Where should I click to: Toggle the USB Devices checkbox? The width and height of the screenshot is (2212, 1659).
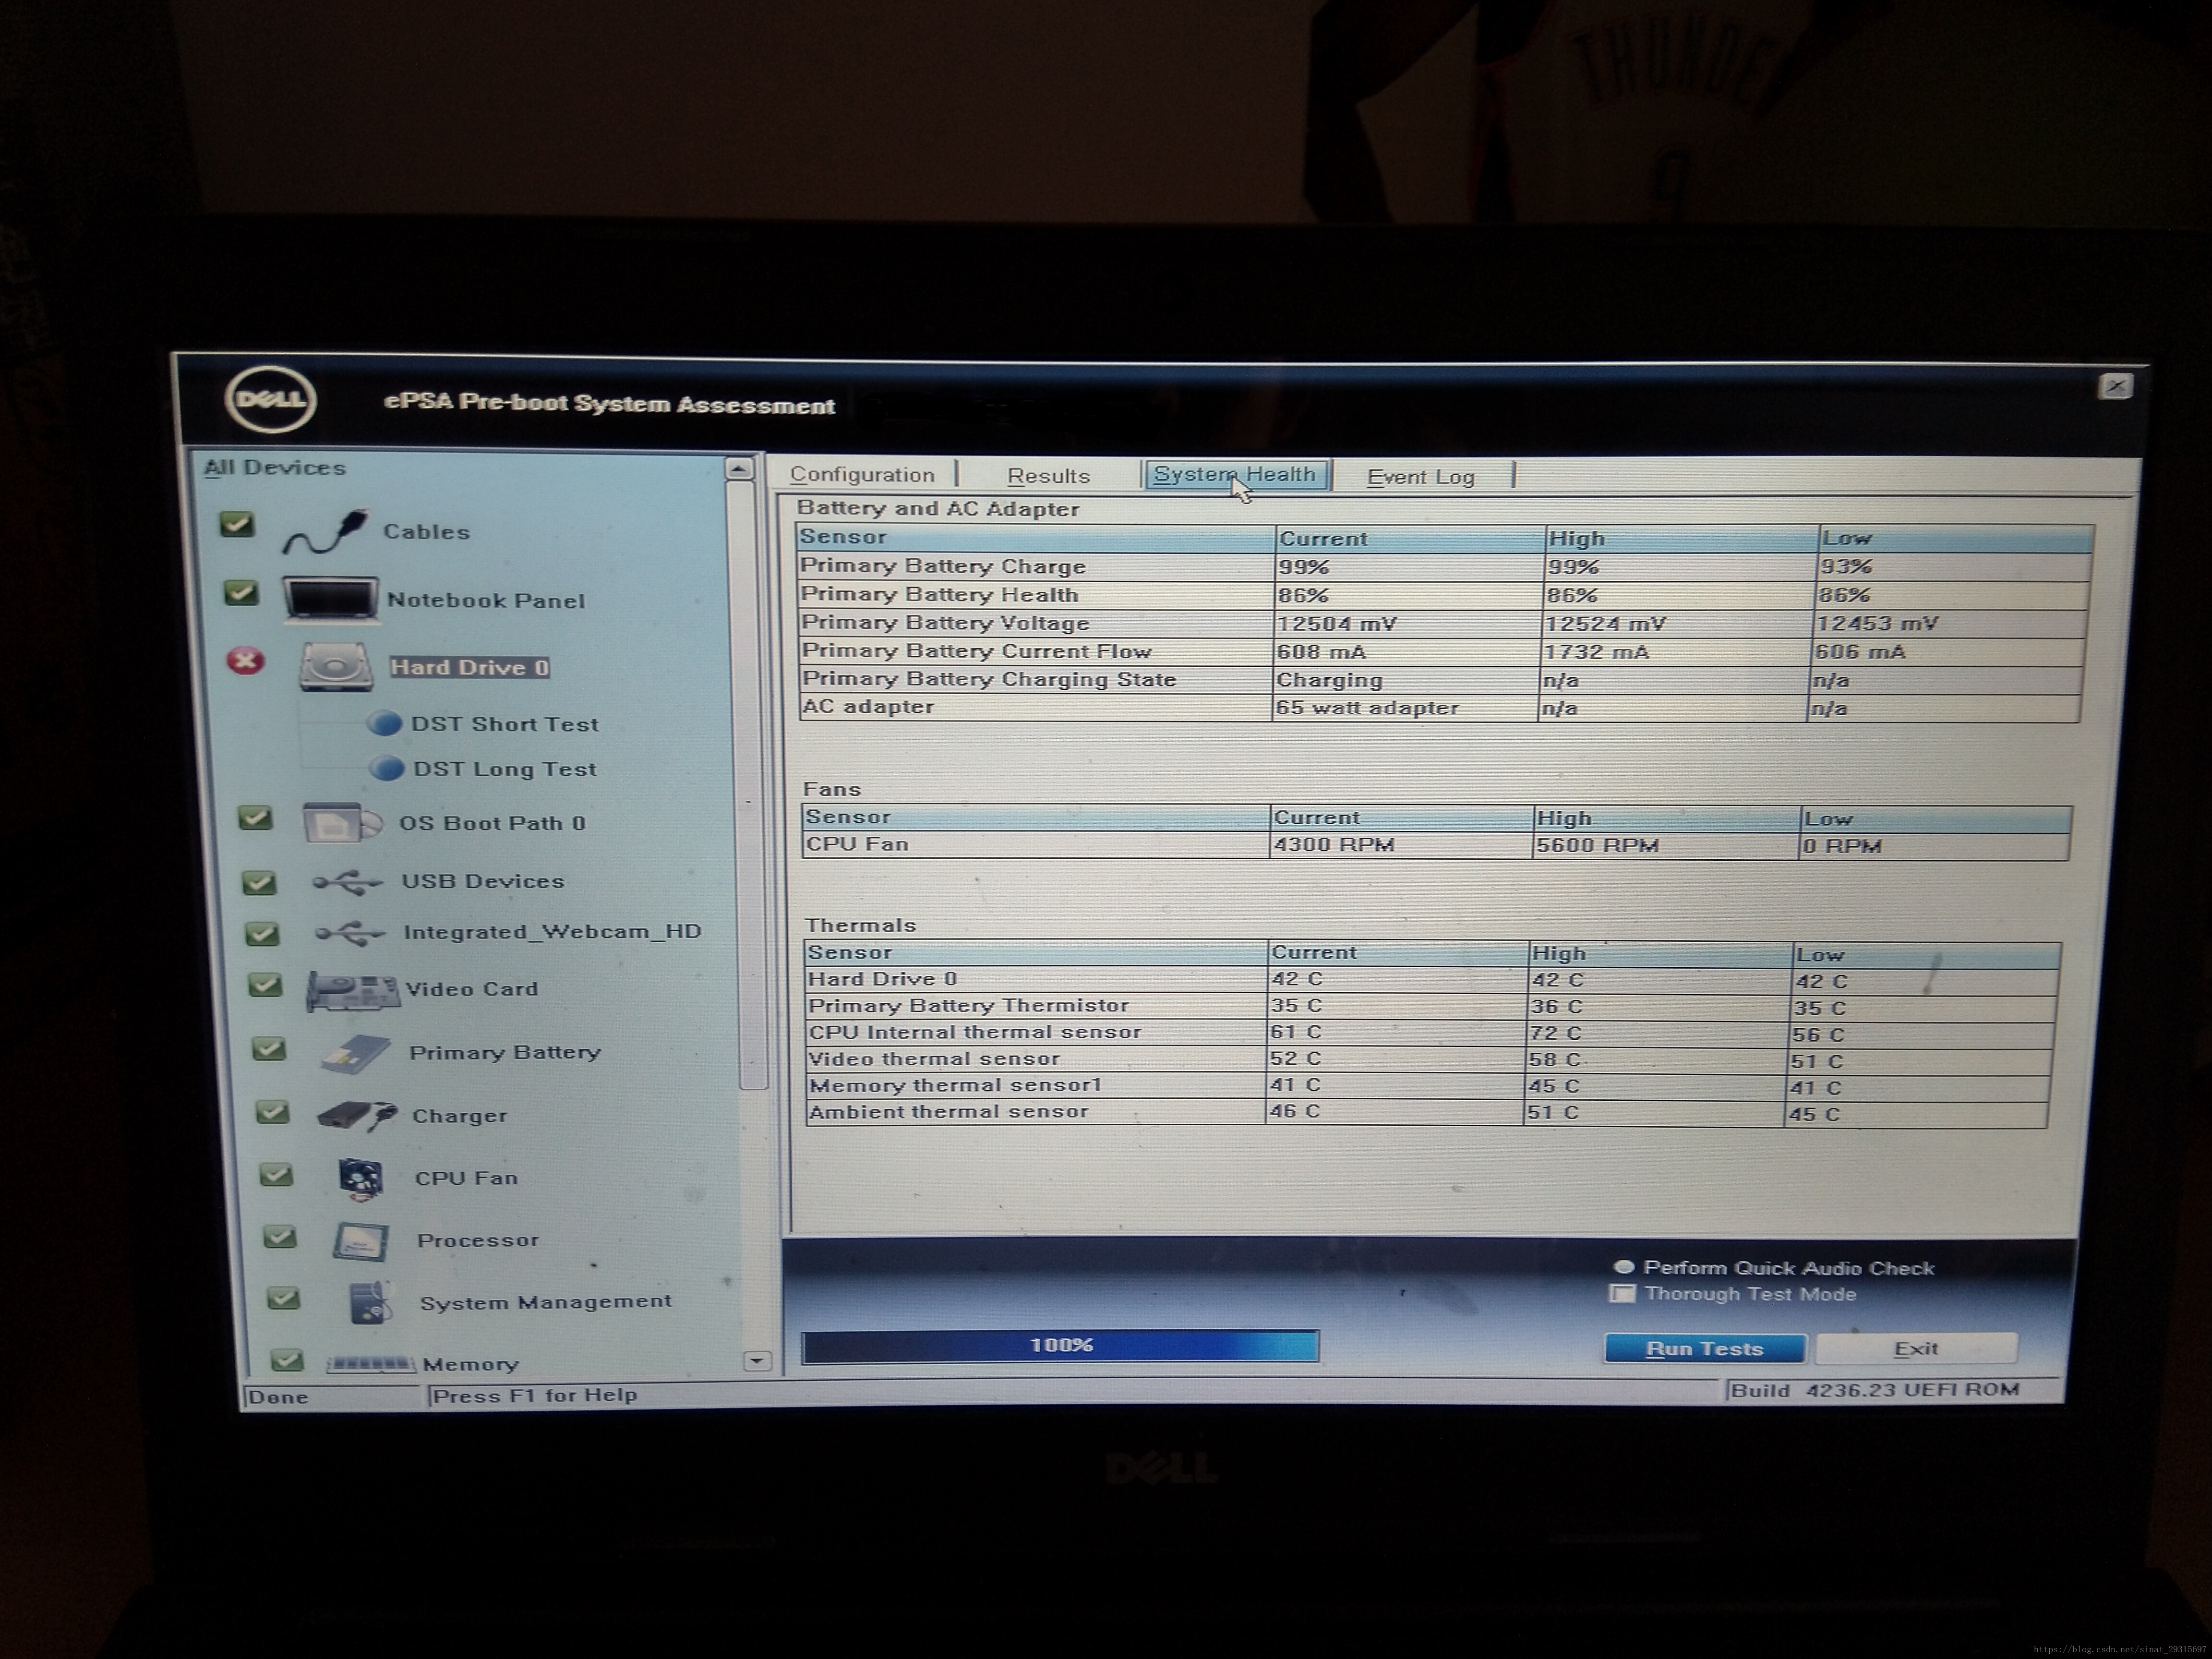point(259,882)
